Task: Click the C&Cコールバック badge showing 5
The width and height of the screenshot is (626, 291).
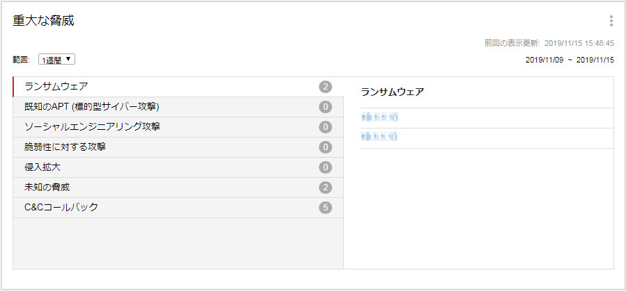Action: (x=325, y=208)
